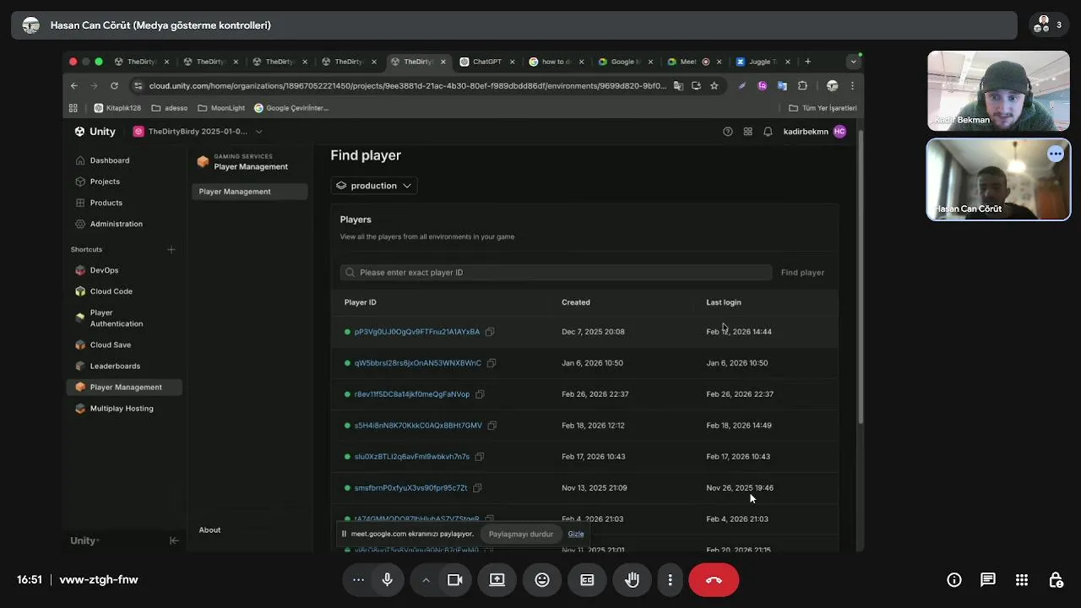The image size is (1081, 608).
Task: Turn off camera in Meet call bar
Action: pyautogui.click(x=454, y=579)
